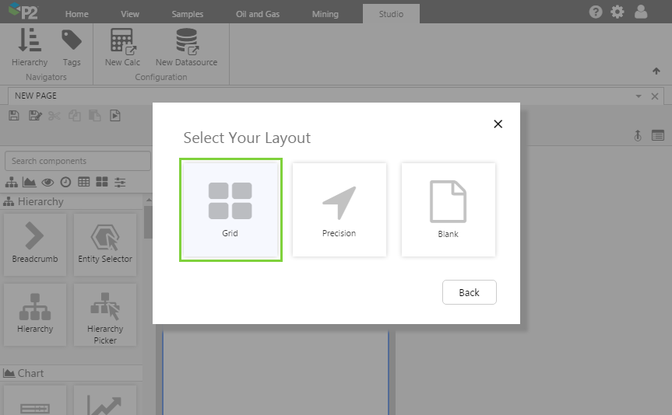The height and width of the screenshot is (415, 672).
Task: Choose the Precision layout
Action: [339, 210]
